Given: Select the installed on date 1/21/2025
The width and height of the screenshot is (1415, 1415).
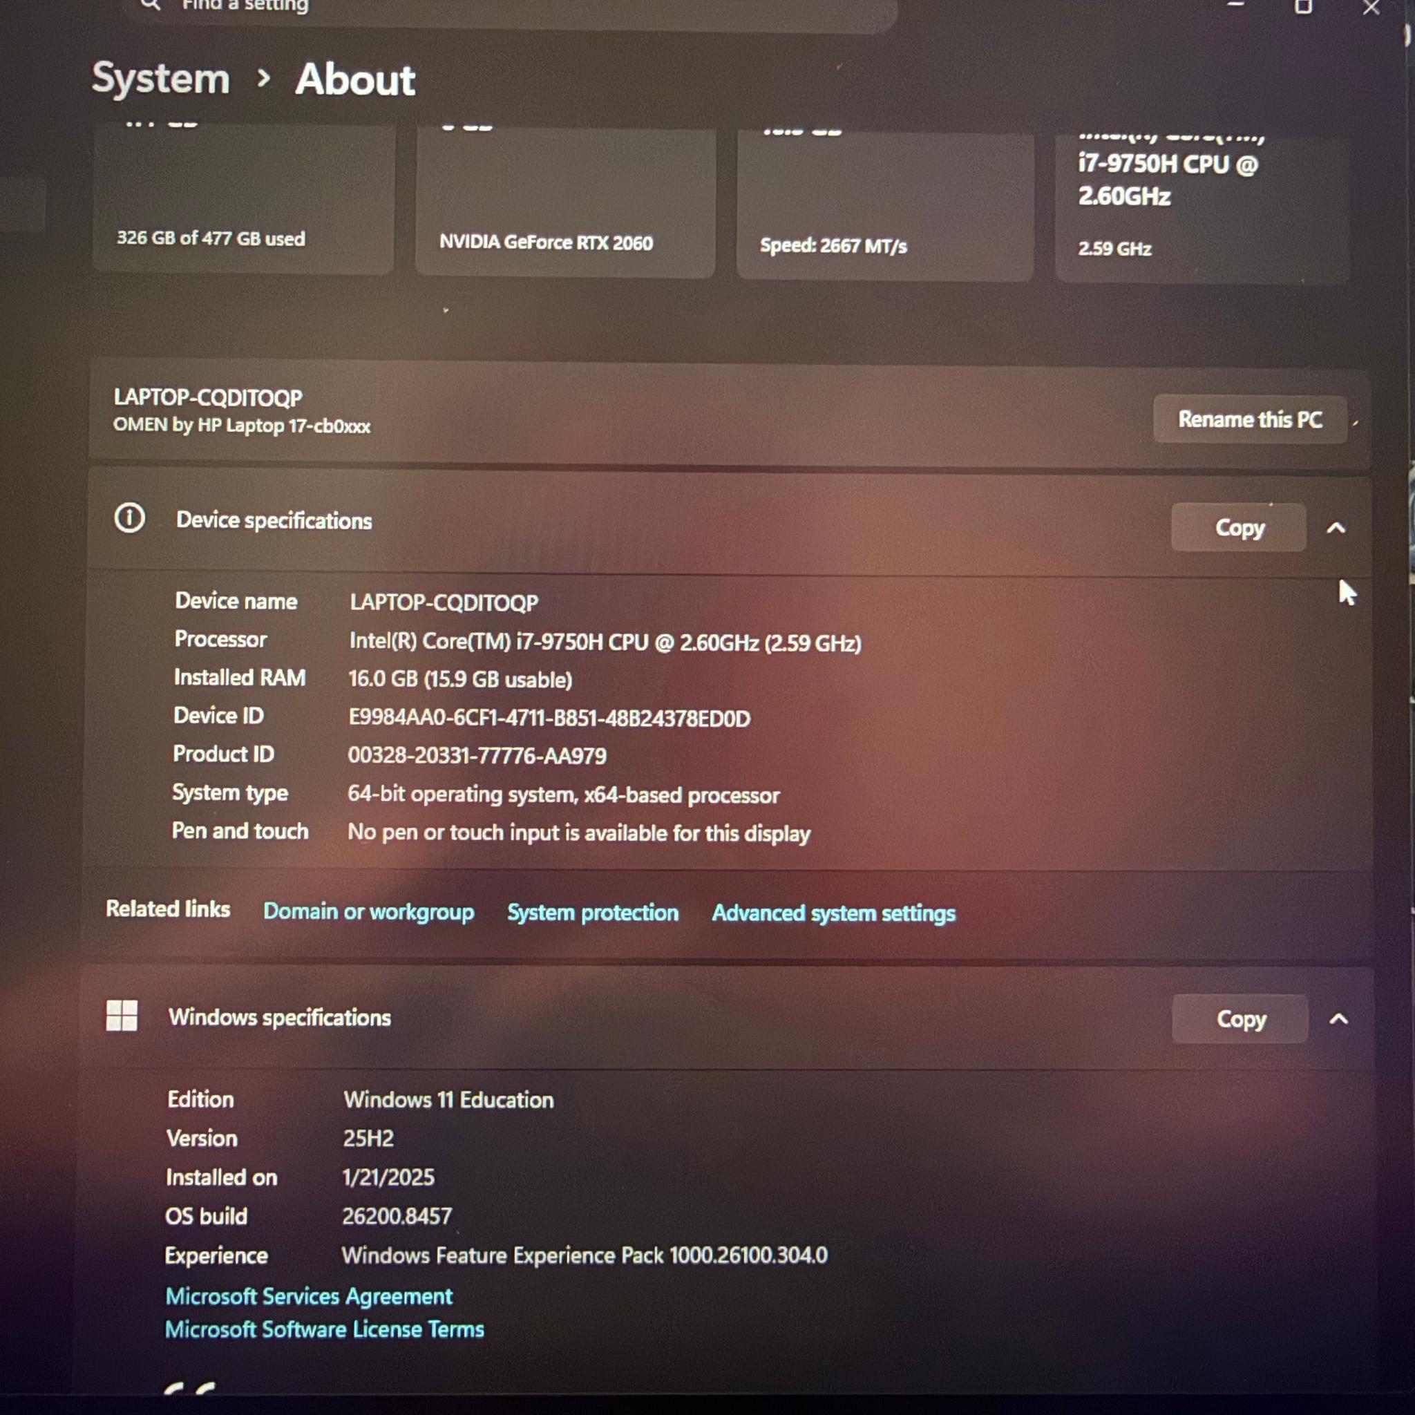Looking at the screenshot, I should click(388, 1178).
